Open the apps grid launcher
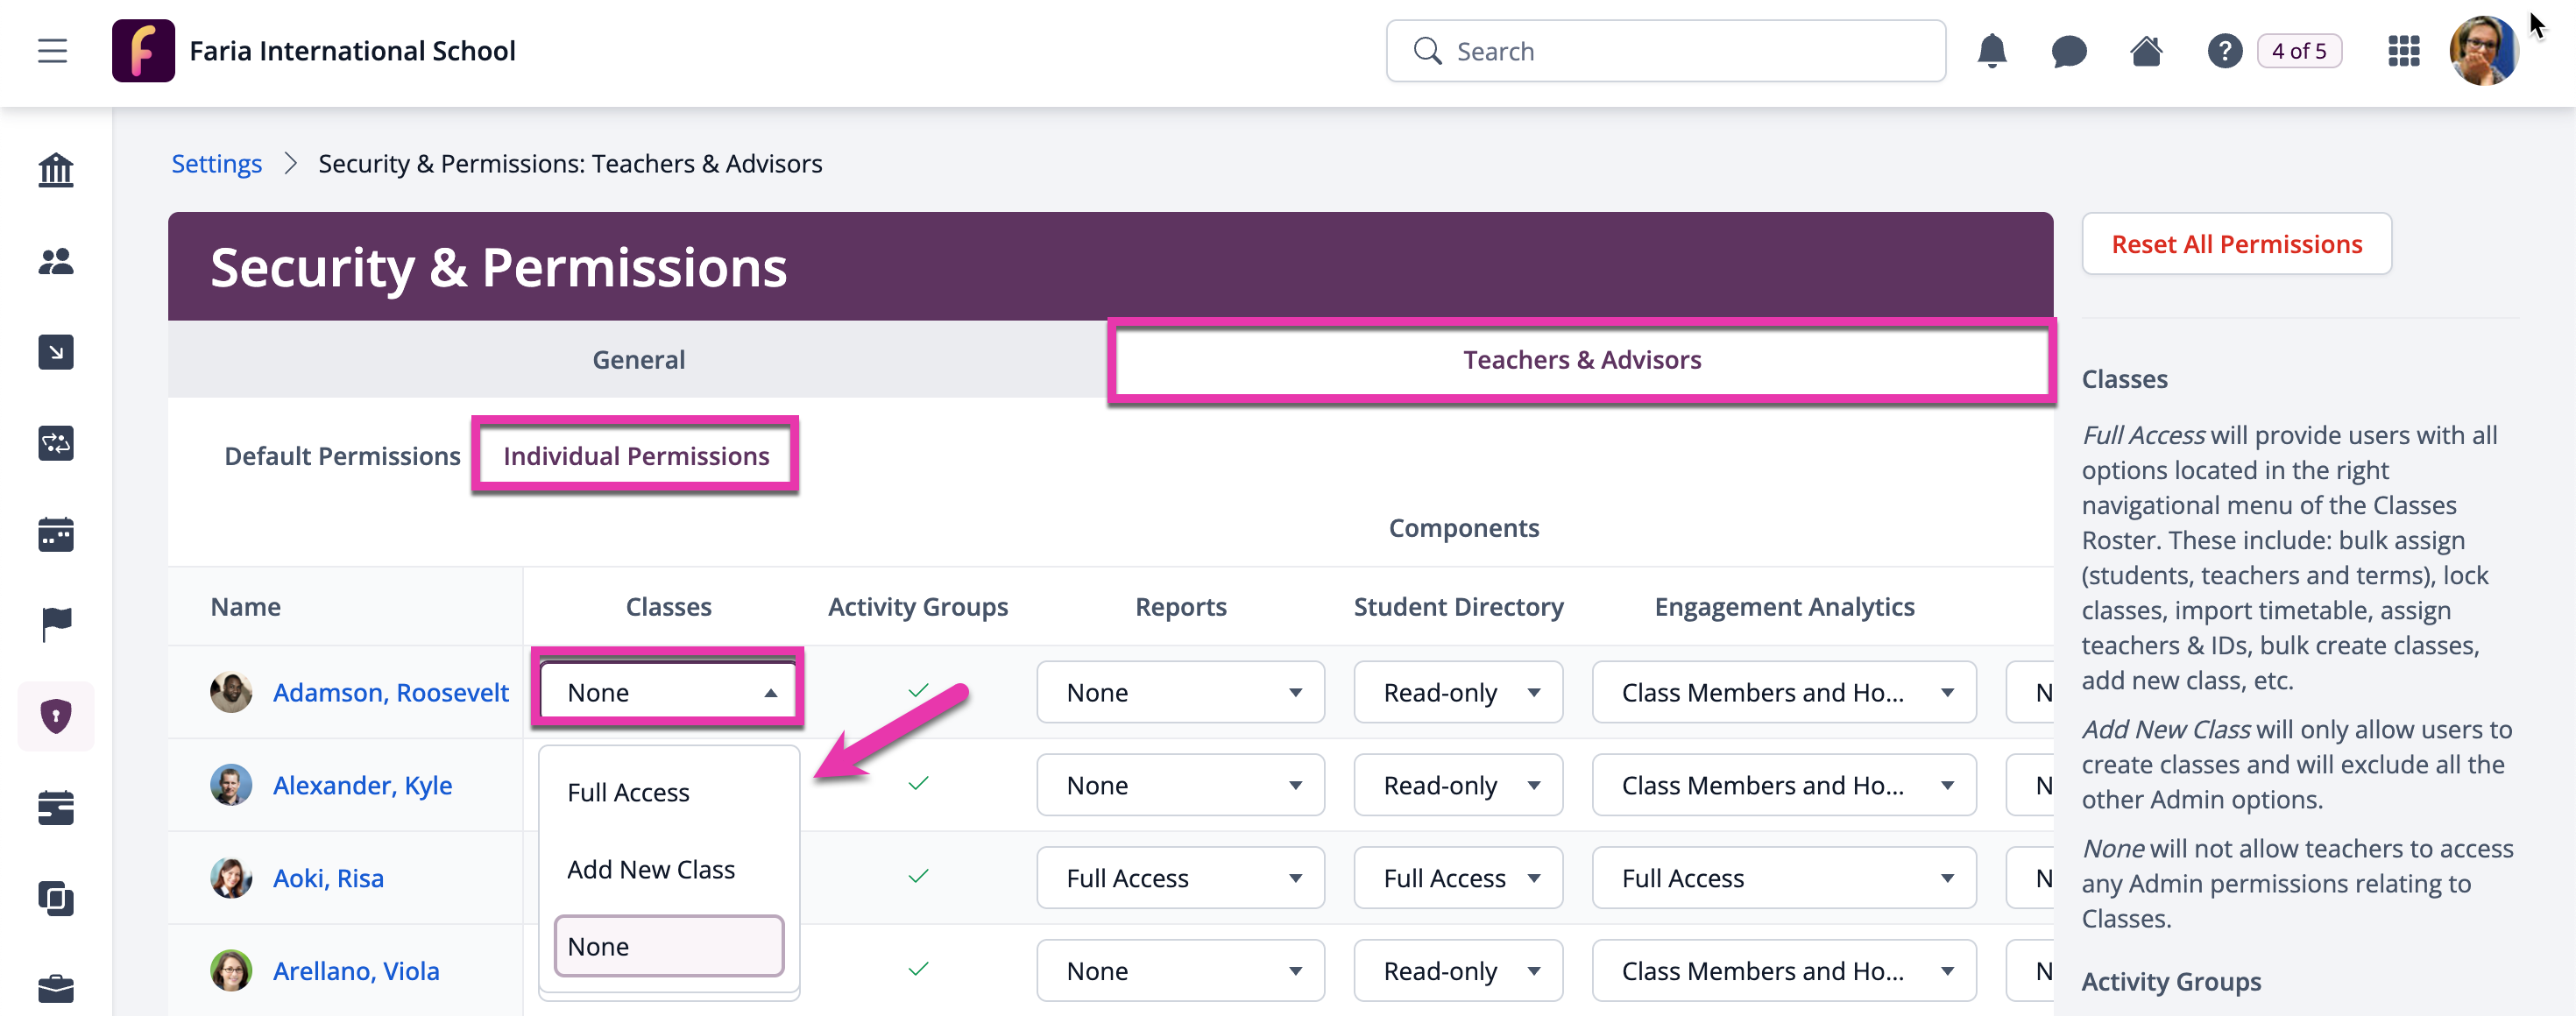Screen dimensions: 2576x1016 click(2403, 51)
